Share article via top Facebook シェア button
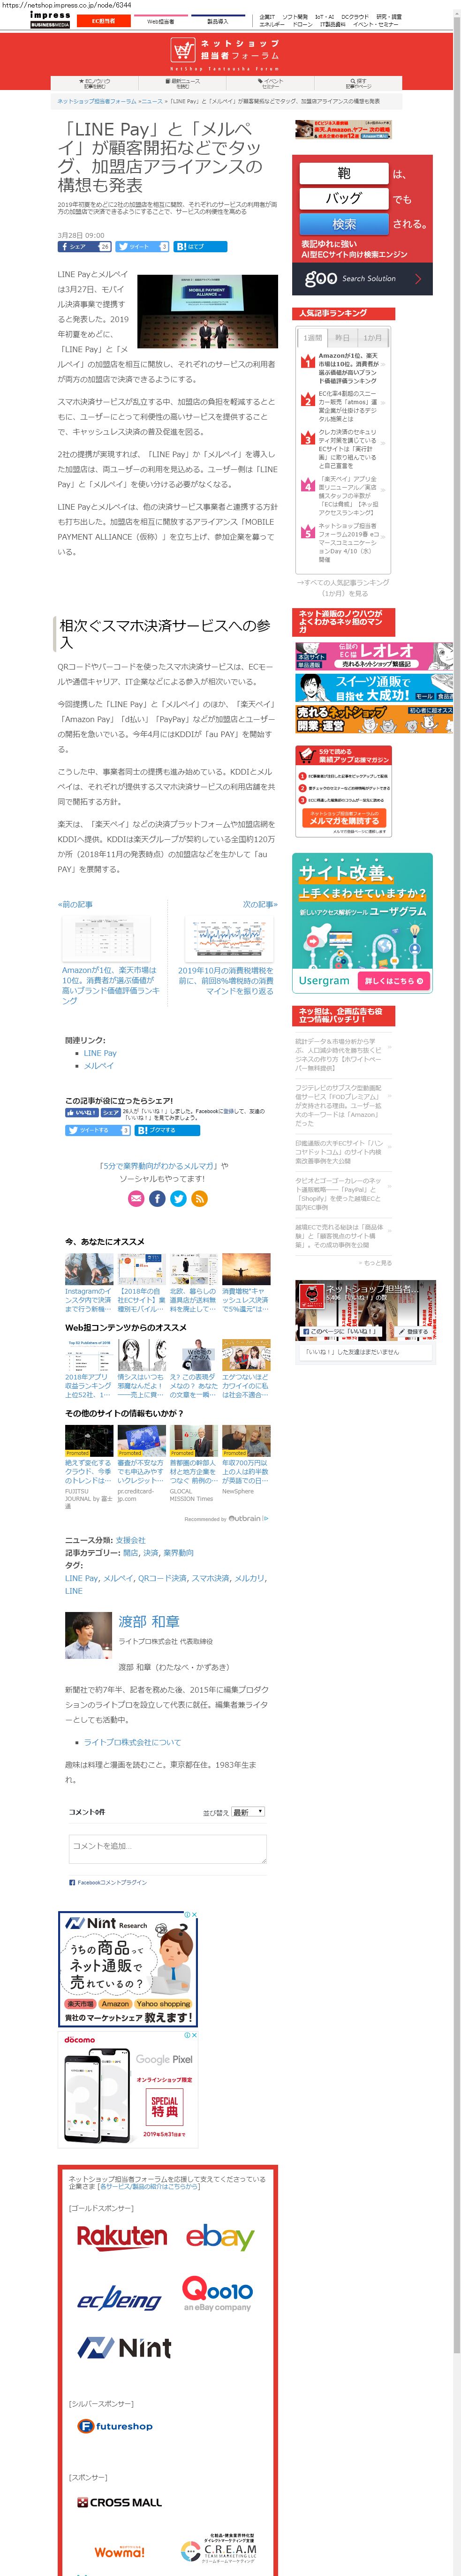 [x=85, y=246]
